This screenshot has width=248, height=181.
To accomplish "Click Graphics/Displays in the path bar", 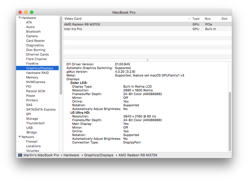I will [99, 155].
